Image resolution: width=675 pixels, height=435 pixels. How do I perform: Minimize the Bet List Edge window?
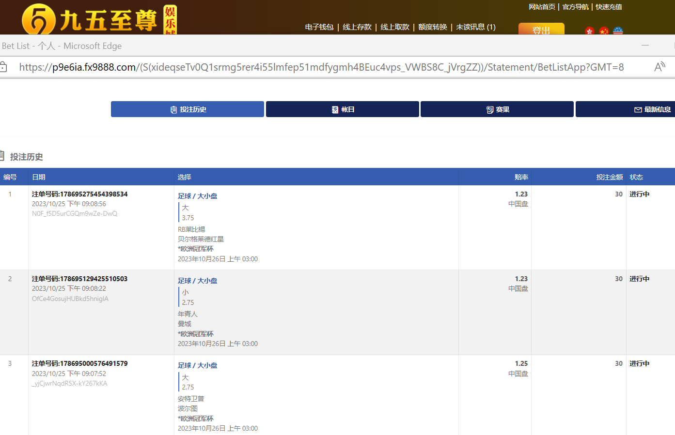point(645,45)
